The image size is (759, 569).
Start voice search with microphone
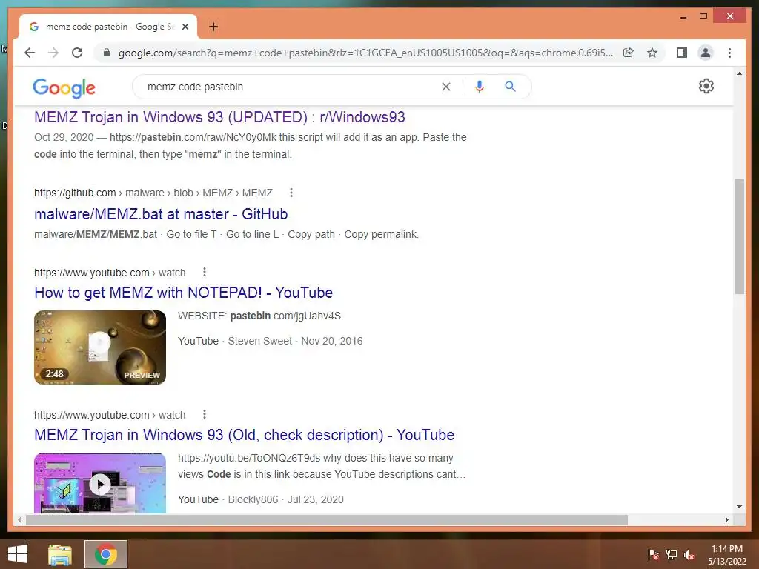tap(480, 87)
